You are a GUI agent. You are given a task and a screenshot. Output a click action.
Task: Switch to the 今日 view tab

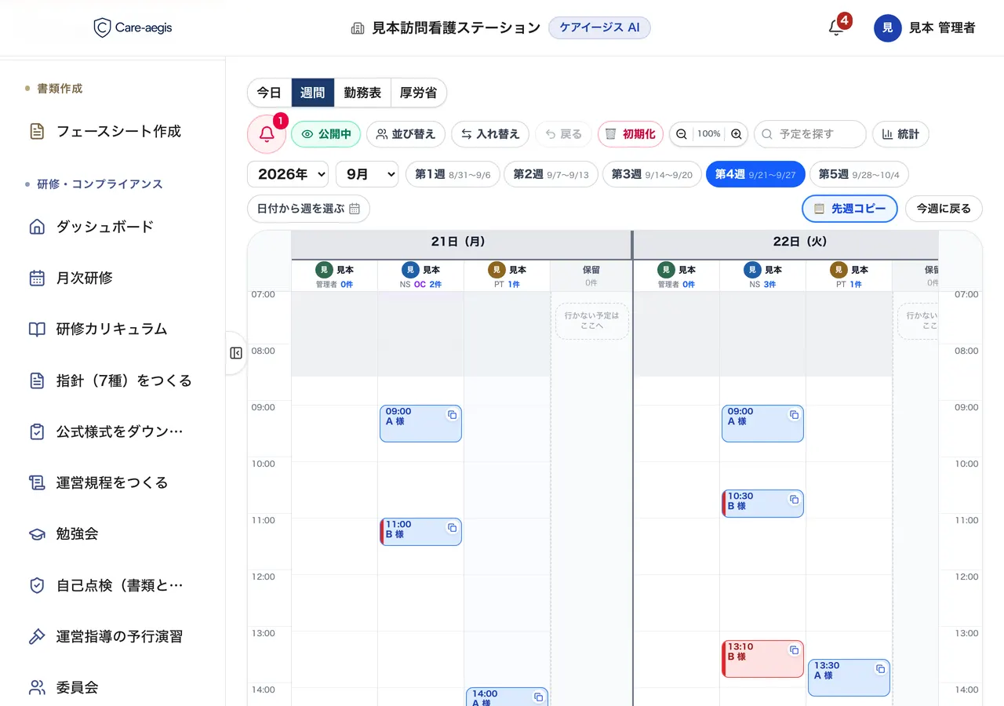tap(269, 93)
